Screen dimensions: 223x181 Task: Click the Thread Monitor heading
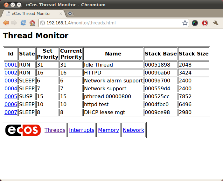coord(36,36)
